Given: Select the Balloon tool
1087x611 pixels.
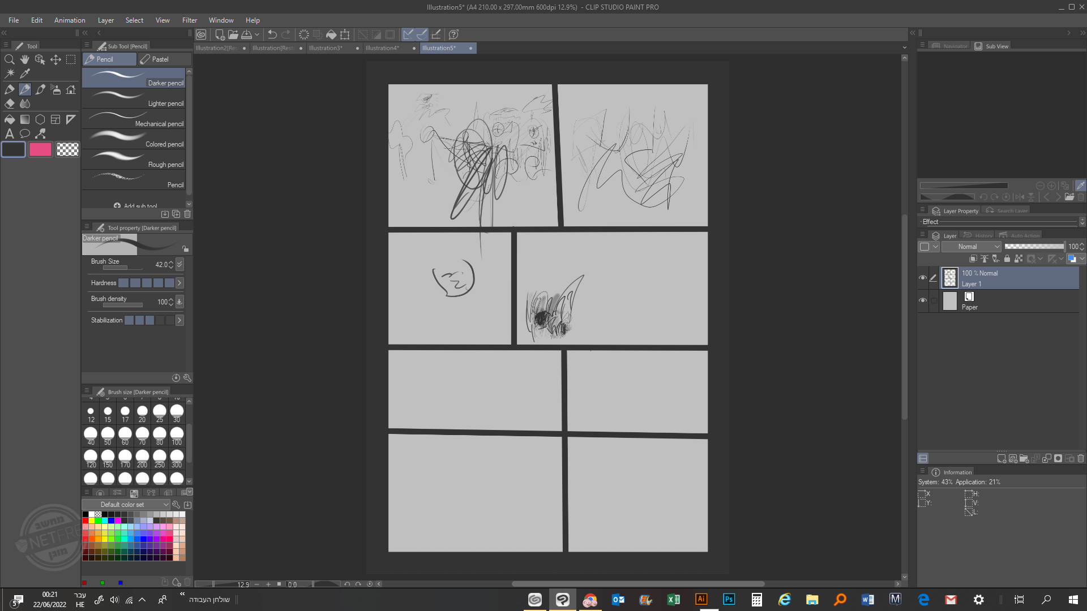Looking at the screenshot, I should point(25,134).
